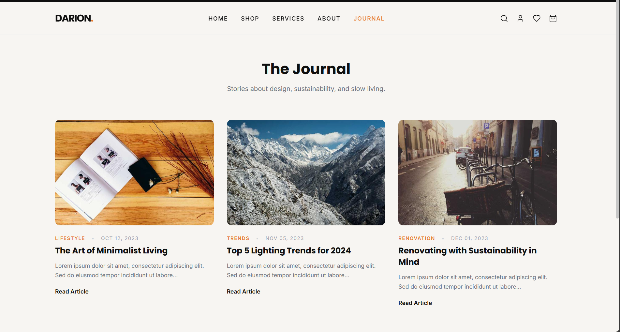Open Top 5 Lighting Trends for 2024
The height and width of the screenshot is (332, 620).
point(289,250)
